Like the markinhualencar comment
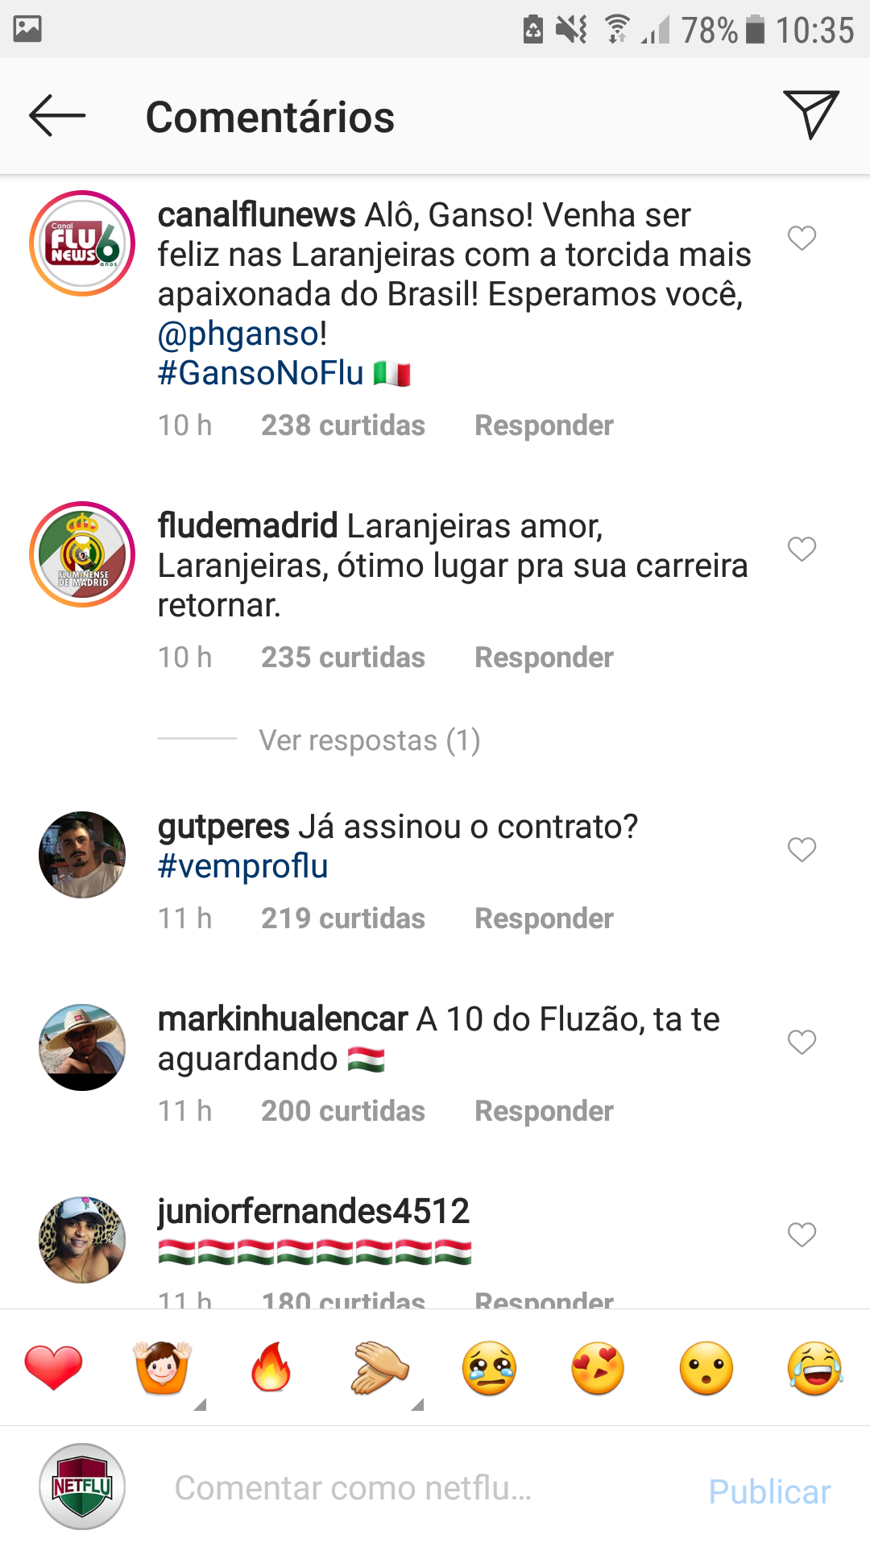Image resolution: width=870 pixels, height=1547 pixels. (x=802, y=1043)
